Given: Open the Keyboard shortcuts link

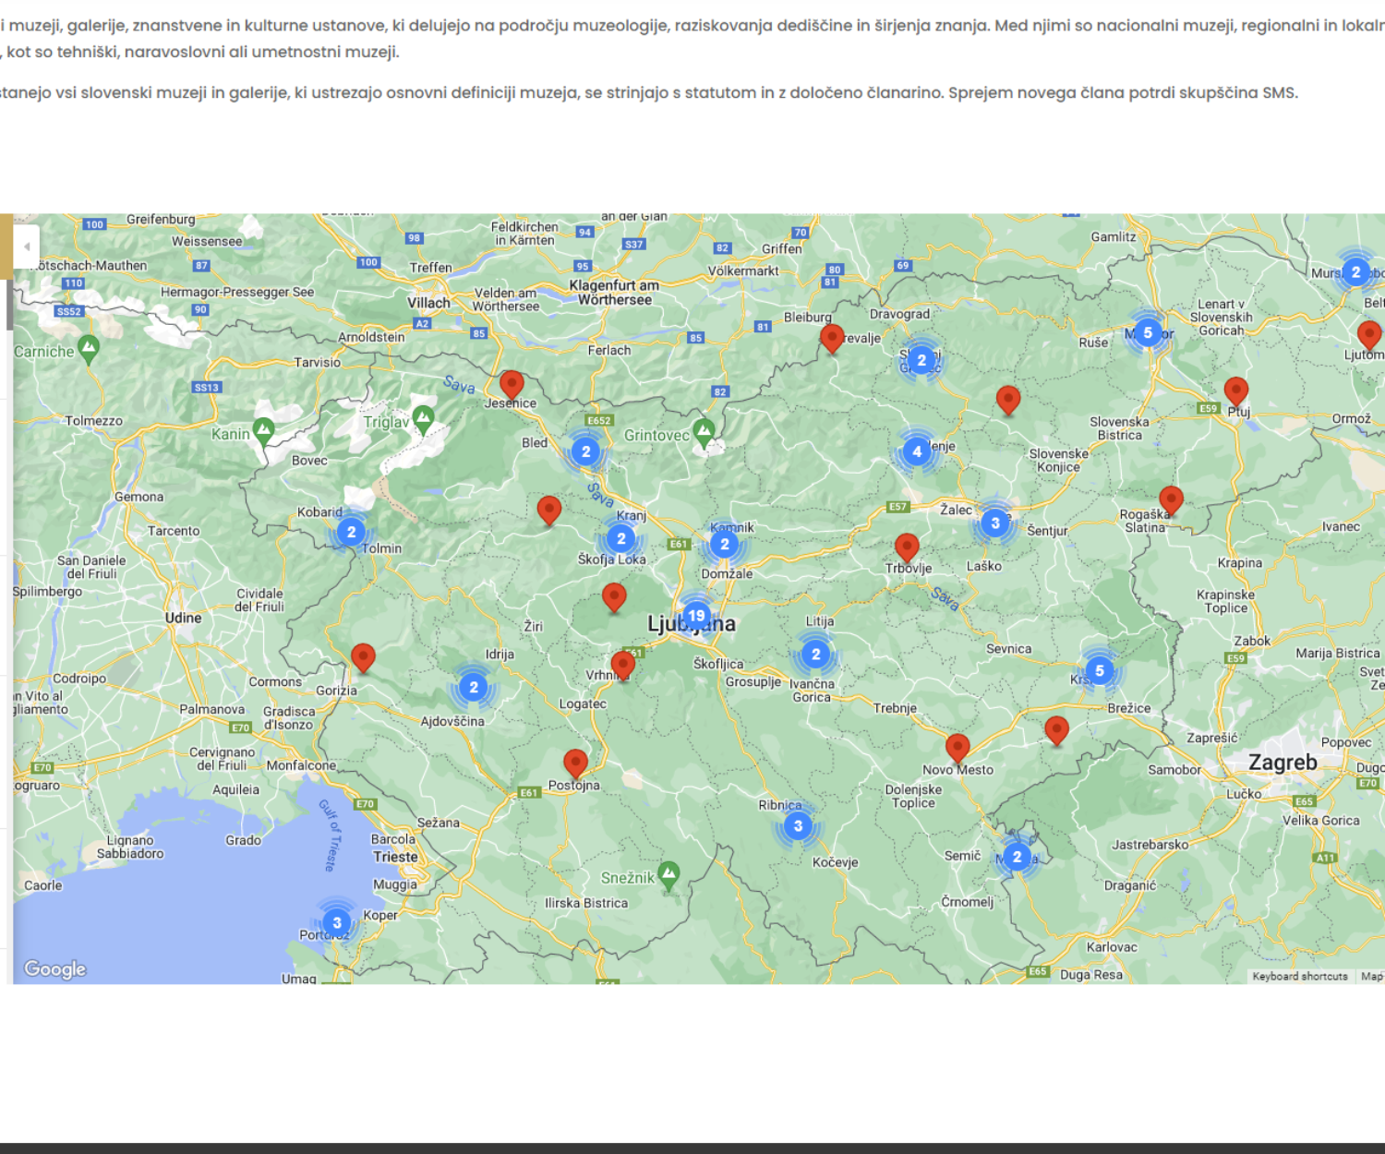Looking at the screenshot, I should coord(1299,976).
